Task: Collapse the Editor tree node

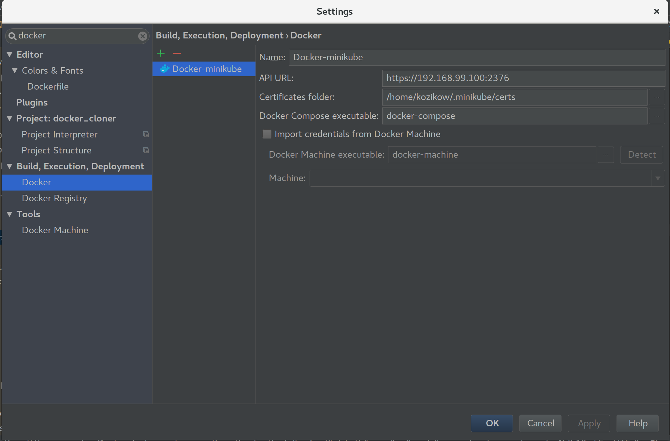Action: [9, 55]
